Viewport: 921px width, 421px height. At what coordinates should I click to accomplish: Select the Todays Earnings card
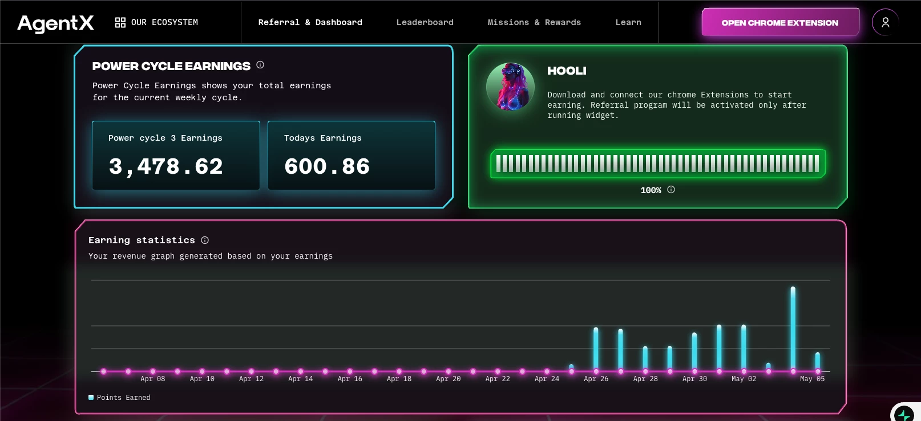pyautogui.click(x=352, y=156)
